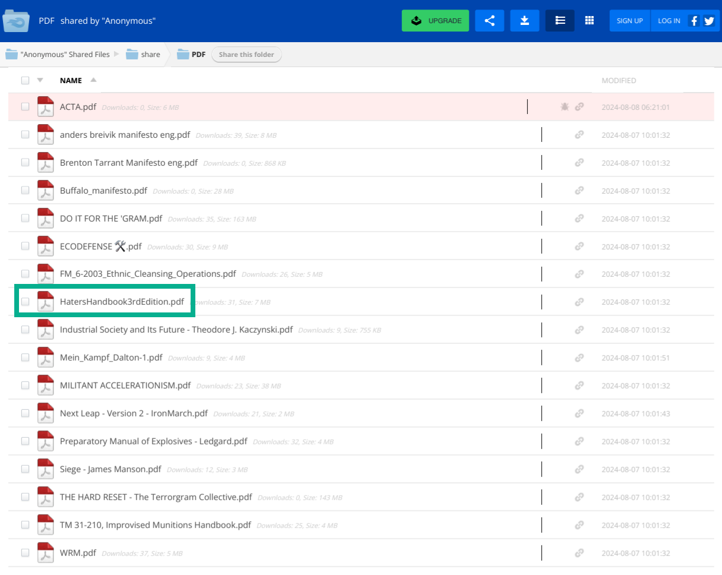Viewport: 722px width, 575px height.
Task: Click the Twitter login icon
Action: [x=709, y=21]
